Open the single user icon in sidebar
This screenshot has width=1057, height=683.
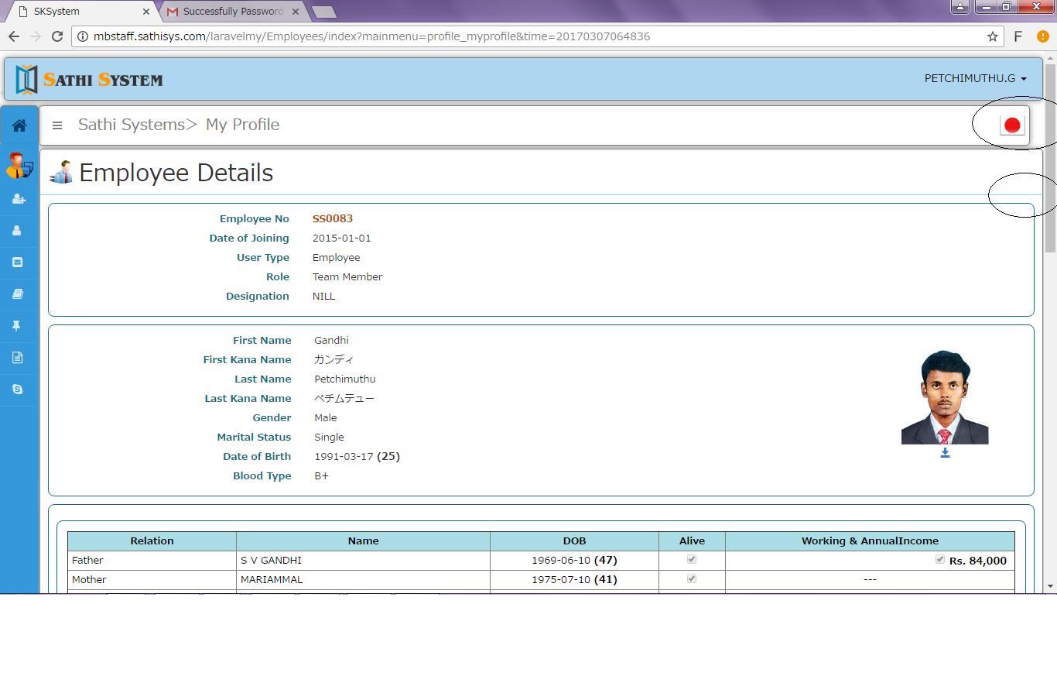pos(18,231)
